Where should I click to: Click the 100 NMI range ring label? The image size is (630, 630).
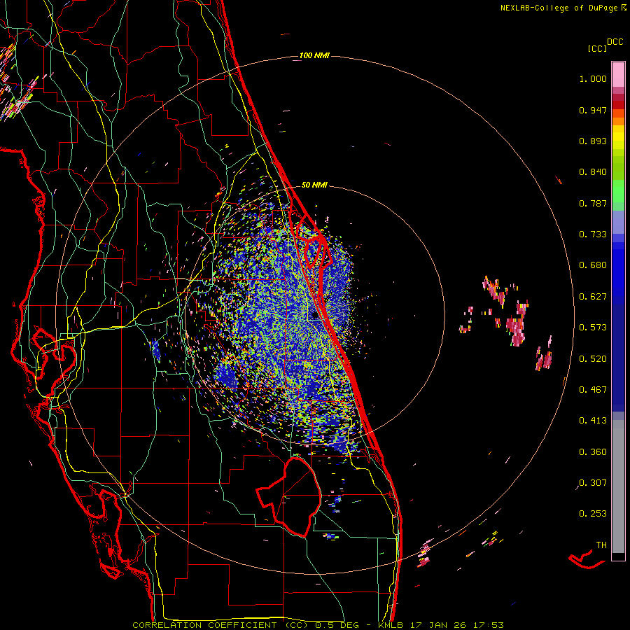click(x=314, y=55)
